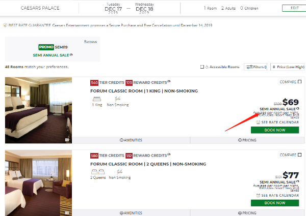Image resolution: width=306 pixels, height=216 pixels.
Task: Click calendar icon beside $77 rate calendar
Action: 258,195
